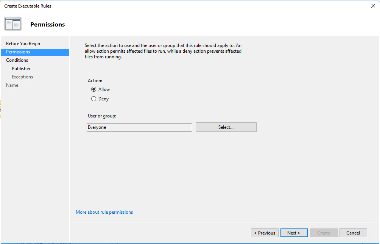This screenshot has height=244, width=380.
Task: Choose the Deny action option
Action: 93,99
